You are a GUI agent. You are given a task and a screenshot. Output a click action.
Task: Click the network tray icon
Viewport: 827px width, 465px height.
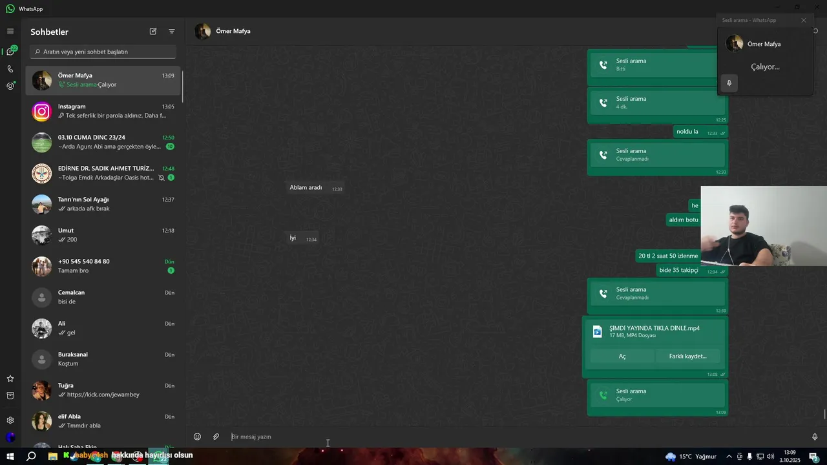(x=760, y=457)
